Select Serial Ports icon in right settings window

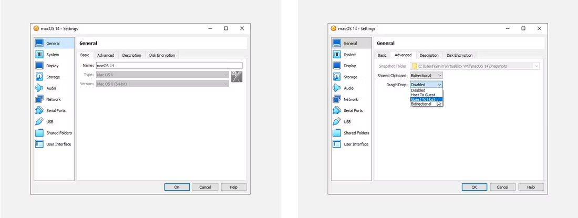coord(336,110)
